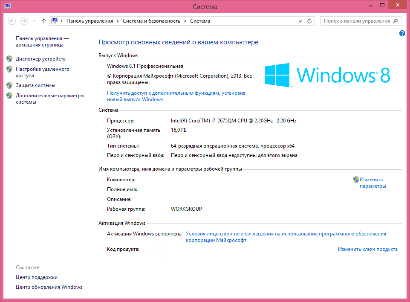
Task: Open Защита системы link
Action: point(35,85)
